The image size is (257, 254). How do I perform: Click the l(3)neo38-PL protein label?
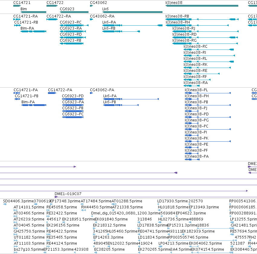tap(196, 90)
